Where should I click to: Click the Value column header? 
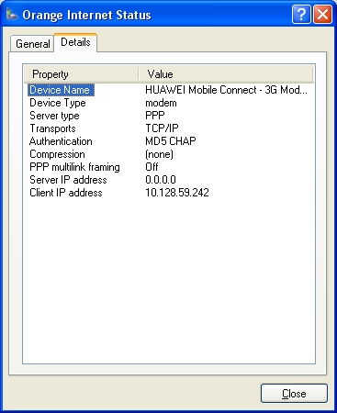pyautogui.click(x=226, y=74)
